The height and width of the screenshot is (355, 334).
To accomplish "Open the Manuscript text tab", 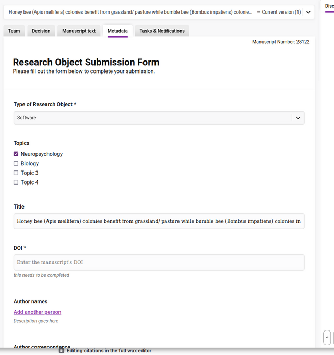I will coord(79,31).
